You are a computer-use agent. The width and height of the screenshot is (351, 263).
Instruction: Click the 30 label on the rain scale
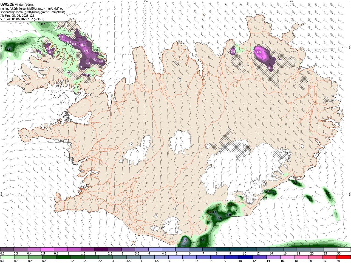[x=338, y=261]
